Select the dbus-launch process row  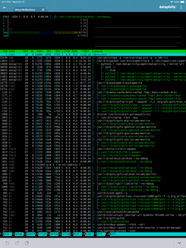(93, 228)
